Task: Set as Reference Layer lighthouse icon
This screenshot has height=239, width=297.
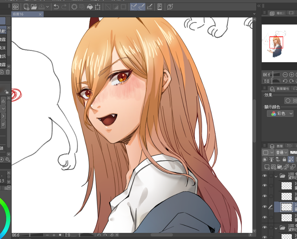Action: (271, 159)
